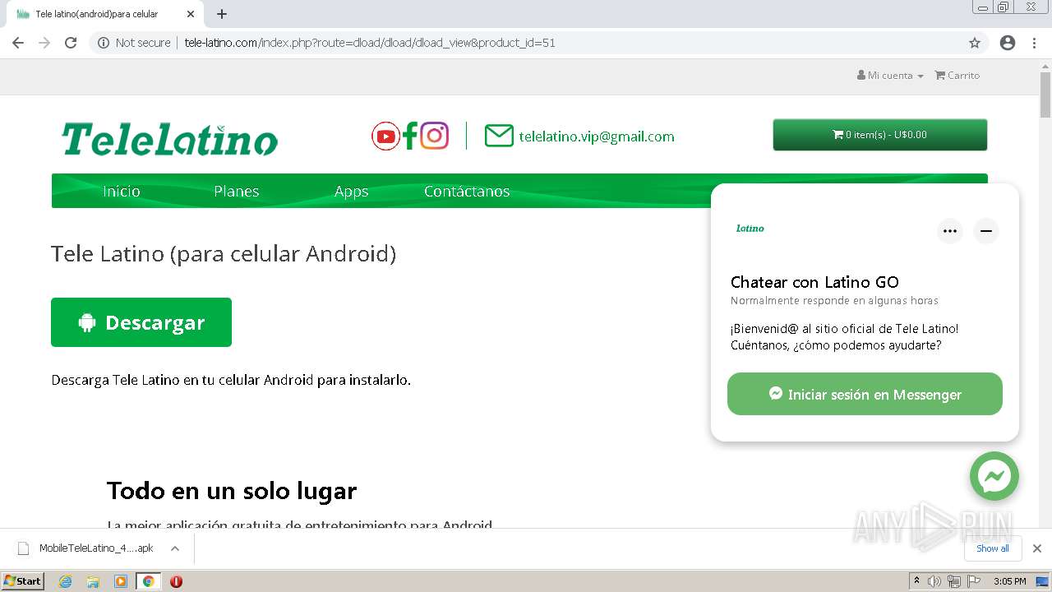The height and width of the screenshot is (592, 1052).
Task: Click Iniciar sesión en Messenger button
Action: point(865,394)
